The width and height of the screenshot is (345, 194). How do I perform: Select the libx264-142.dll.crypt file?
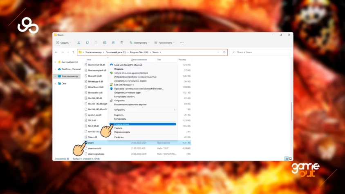click(97, 104)
